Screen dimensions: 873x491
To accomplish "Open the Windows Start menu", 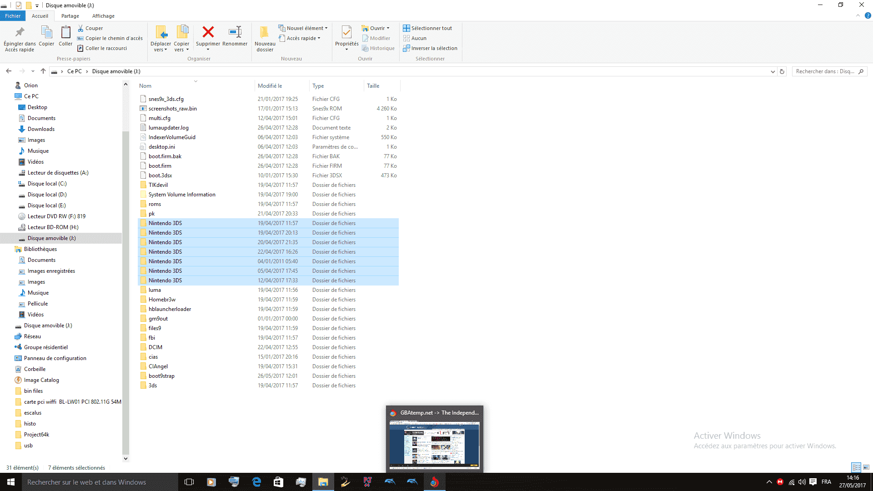I will pyautogui.click(x=11, y=482).
